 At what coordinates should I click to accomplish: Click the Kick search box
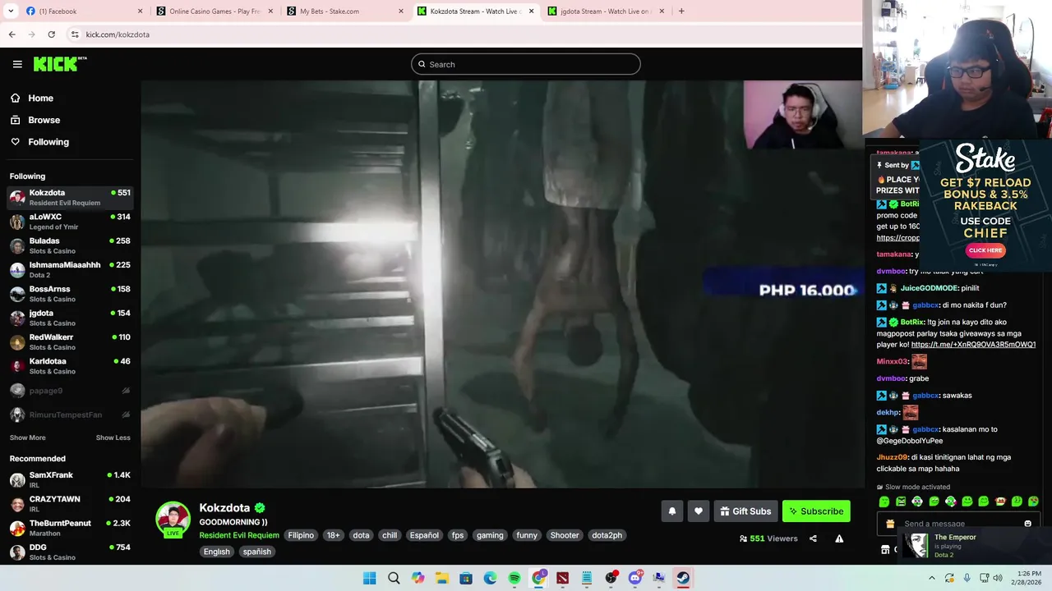[x=526, y=64]
